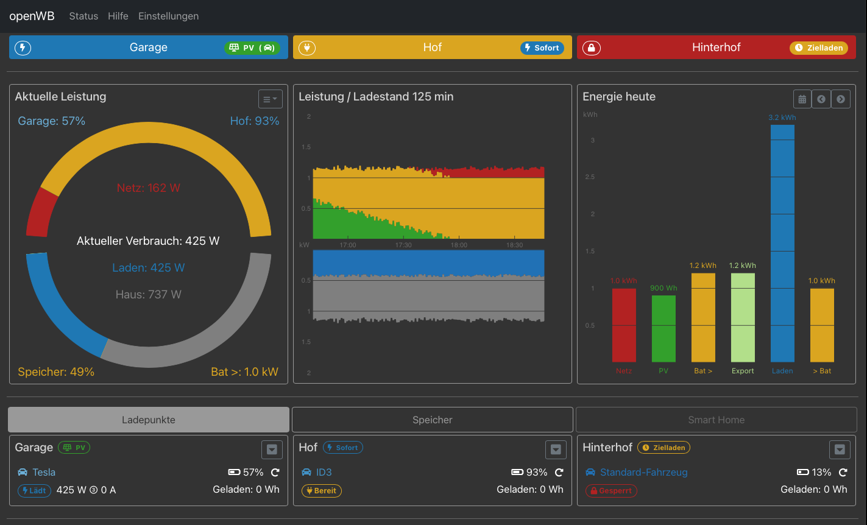Screen dimensions: 867x525
Task: Expand the Hof charge point details
Action: coord(556,449)
